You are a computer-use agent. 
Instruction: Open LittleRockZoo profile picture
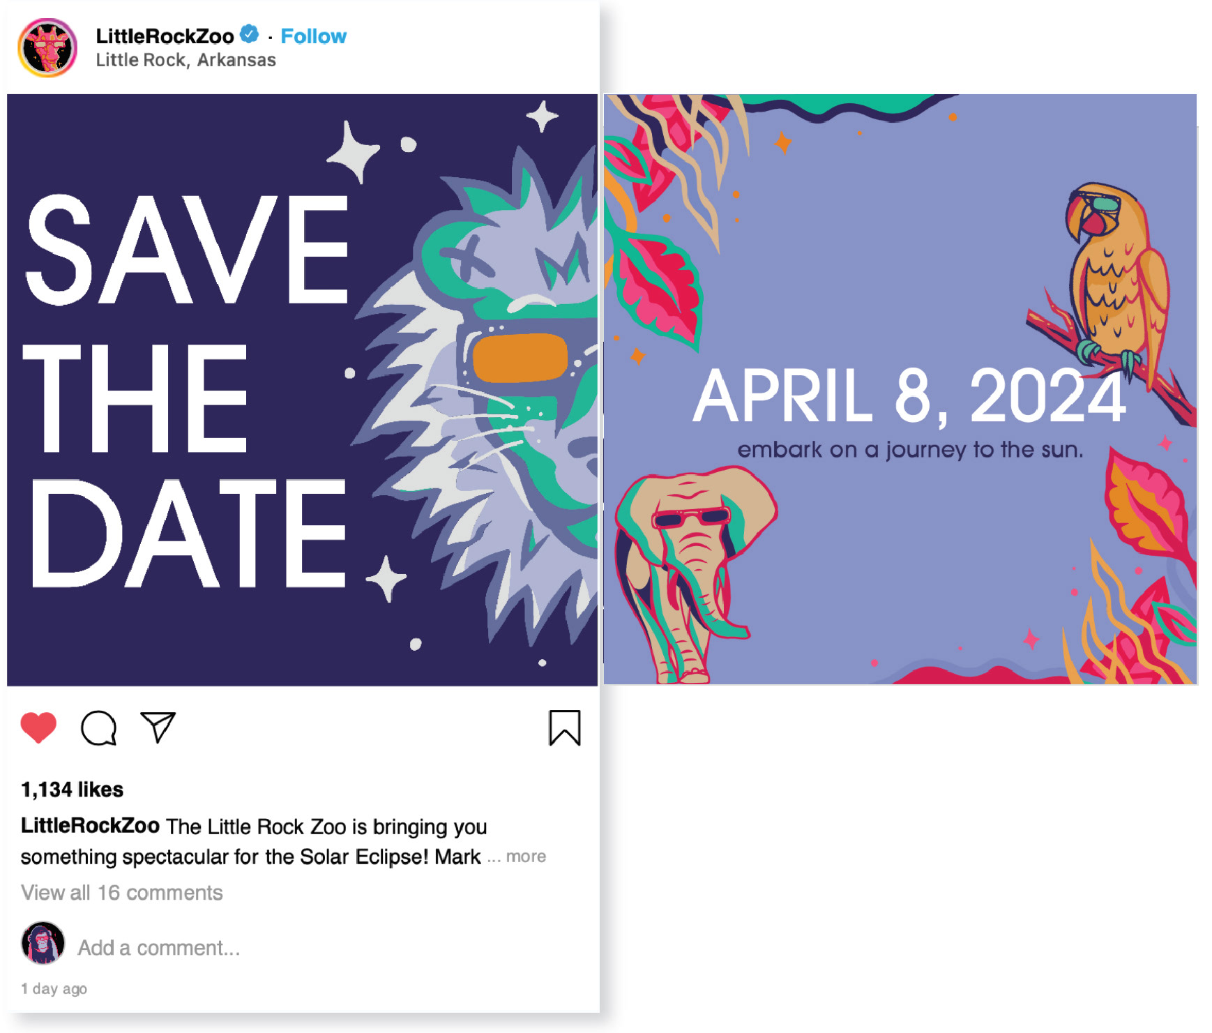pos(47,47)
